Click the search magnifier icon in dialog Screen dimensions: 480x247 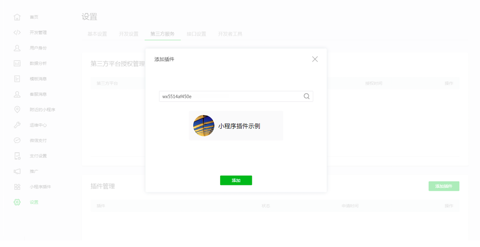306,96
